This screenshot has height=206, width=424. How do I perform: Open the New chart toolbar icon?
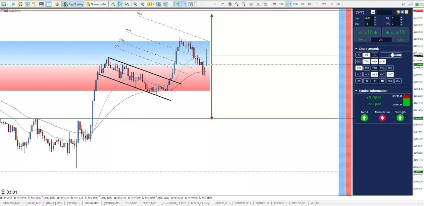(3, 4)
